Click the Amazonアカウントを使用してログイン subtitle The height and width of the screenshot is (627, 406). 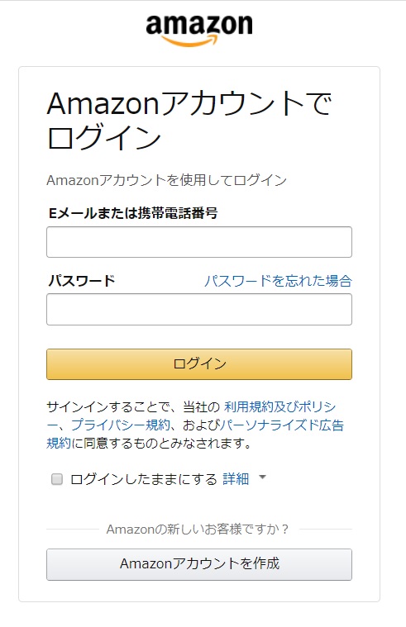[166, 180]
